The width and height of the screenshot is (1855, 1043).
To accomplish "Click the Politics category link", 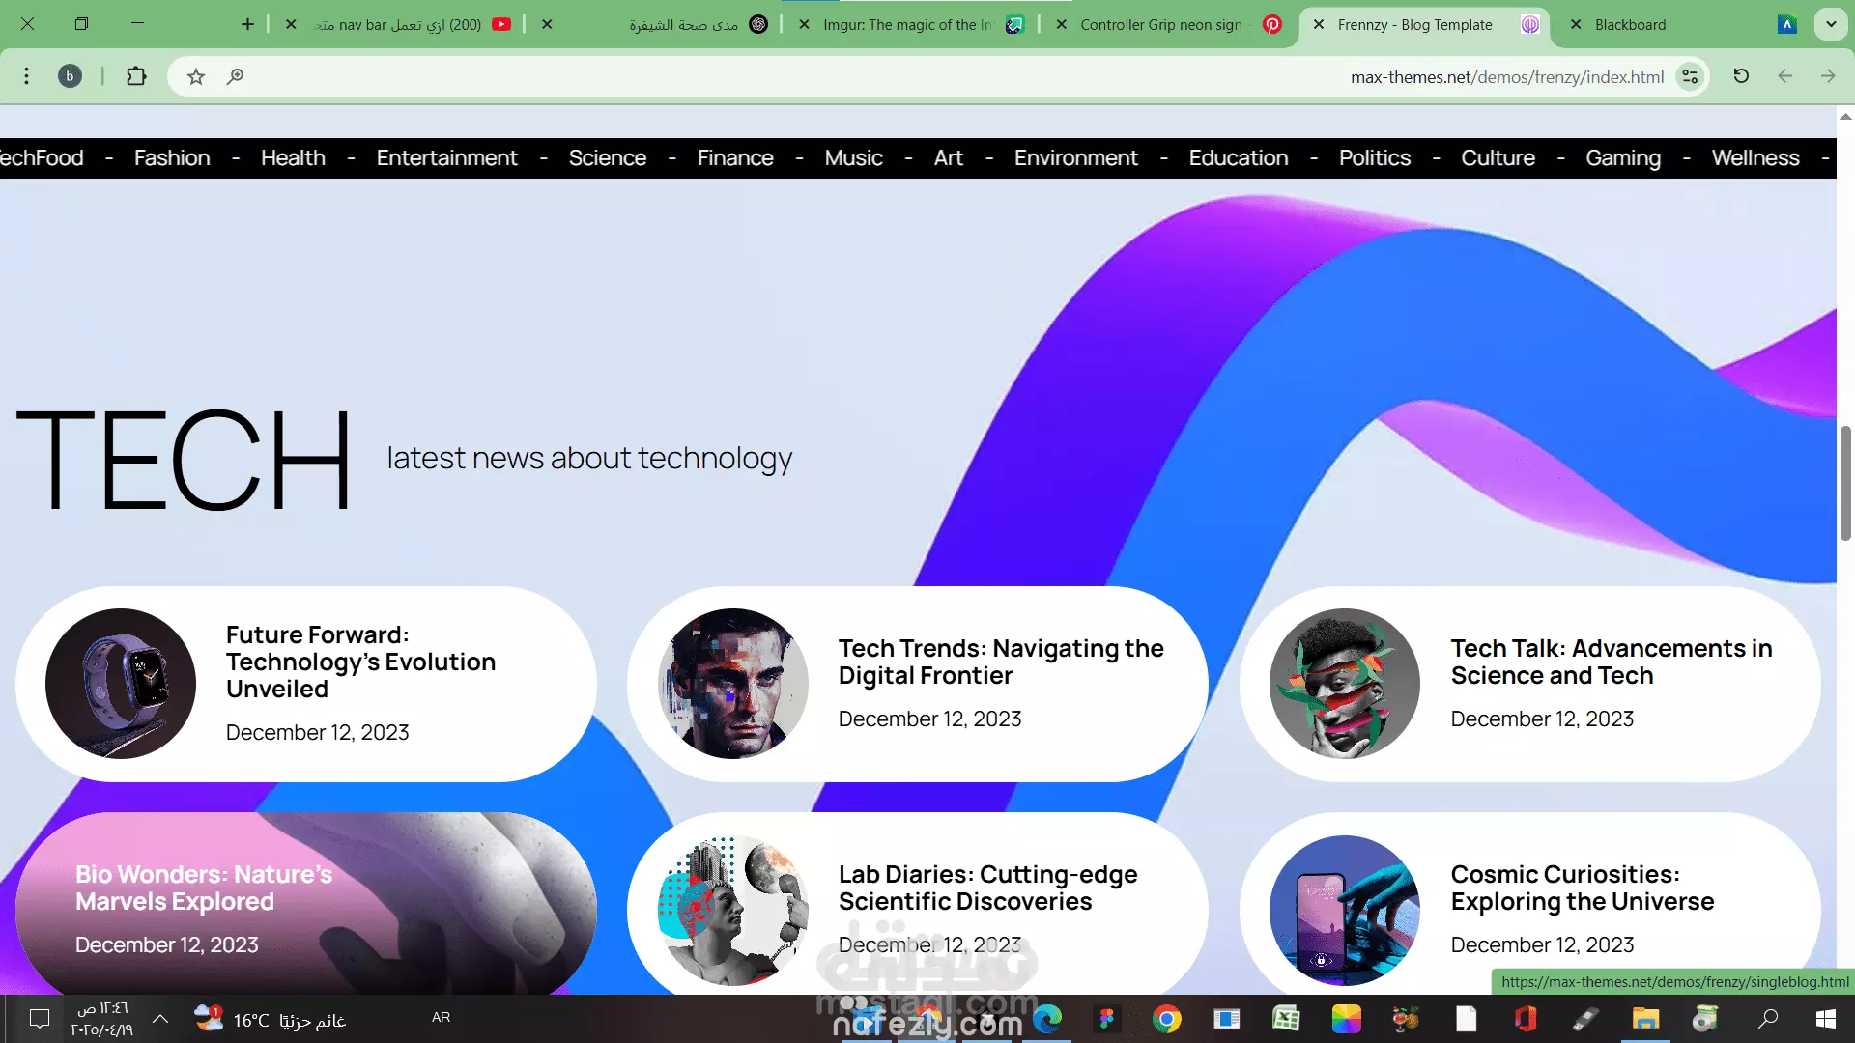I will click(1374, 157).
